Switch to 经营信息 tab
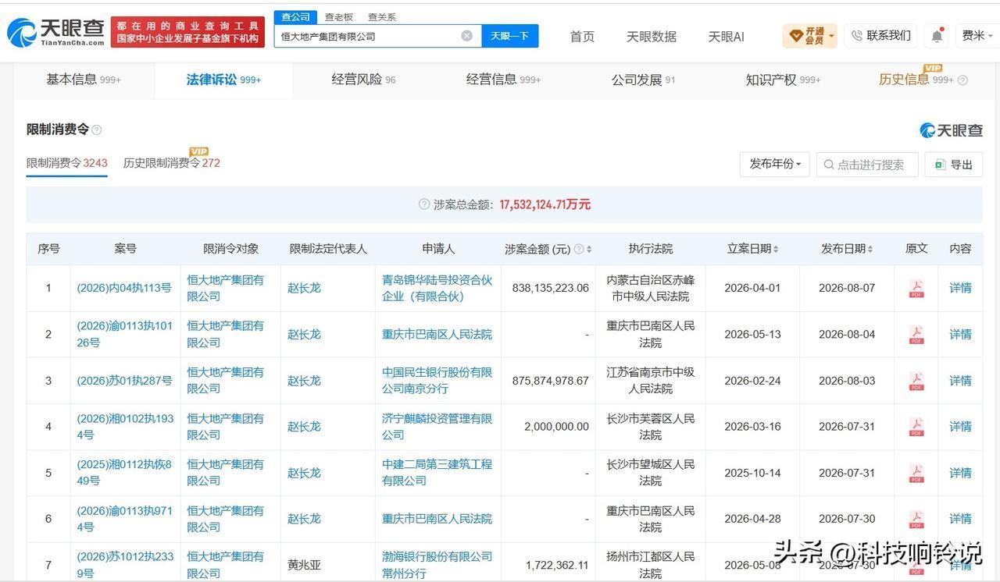The height and width of the screenshot is (582, 1000). 503,80
